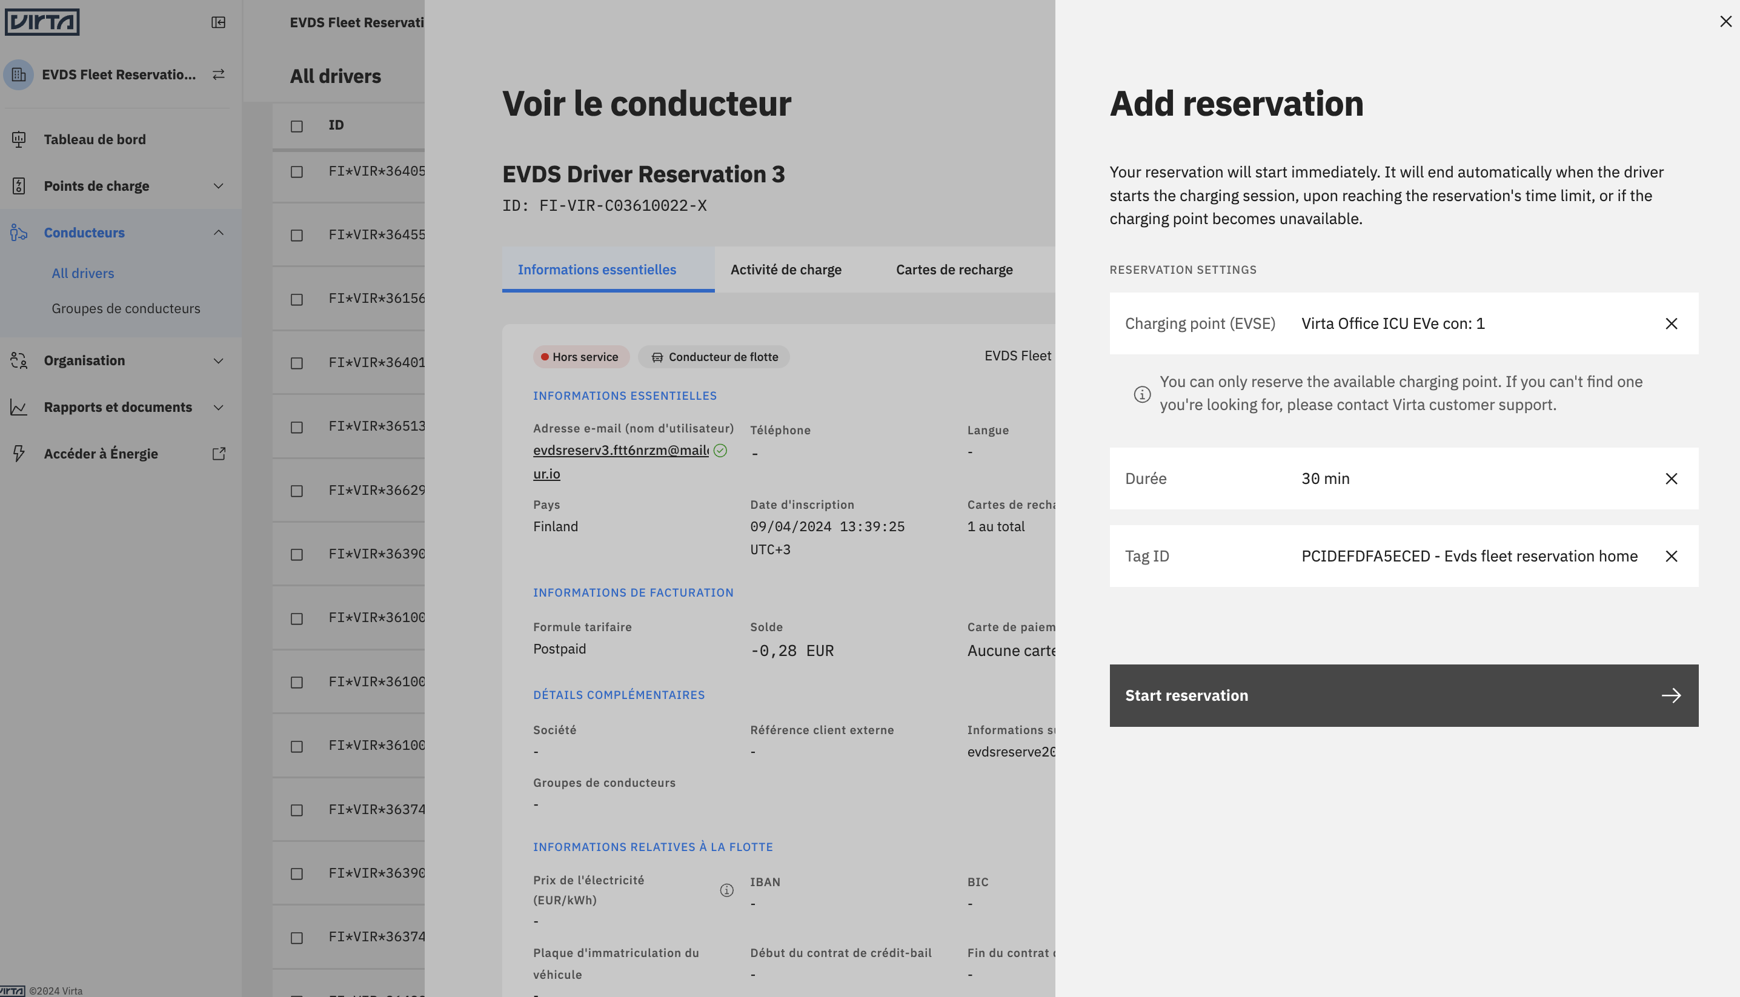Click the FI*VIR*36405 table row ID
Screen dimensions: 1740x997
pyautogui.click(x=377, y=171)
